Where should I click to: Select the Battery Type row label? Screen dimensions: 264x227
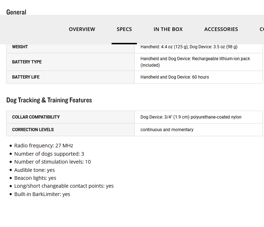(27, 62)
